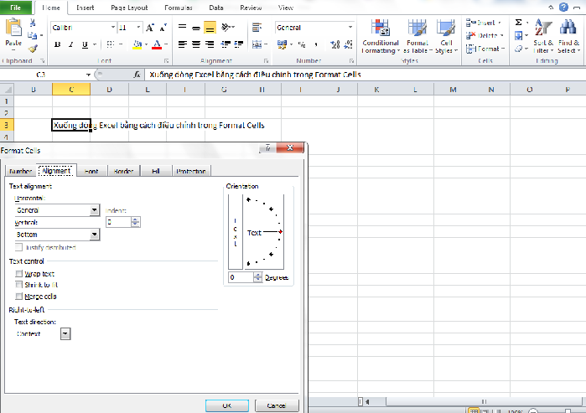Viewport: 586px width, 413px height.
Task: Switch to the Protection tab in Format Cells
Action: [191, 171]
